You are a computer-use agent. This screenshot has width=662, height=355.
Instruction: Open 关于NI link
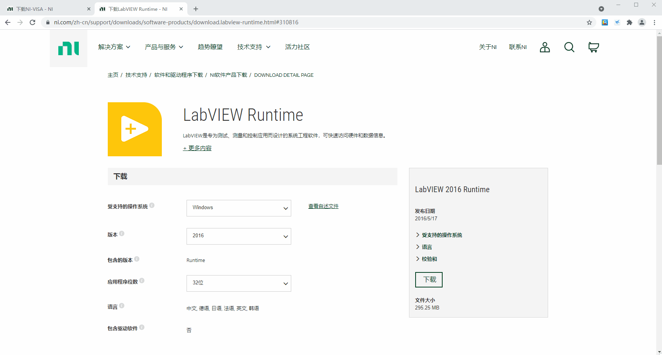pos(488,47)
